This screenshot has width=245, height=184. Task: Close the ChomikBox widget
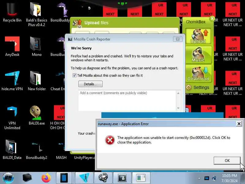click(x=212, y=19)
